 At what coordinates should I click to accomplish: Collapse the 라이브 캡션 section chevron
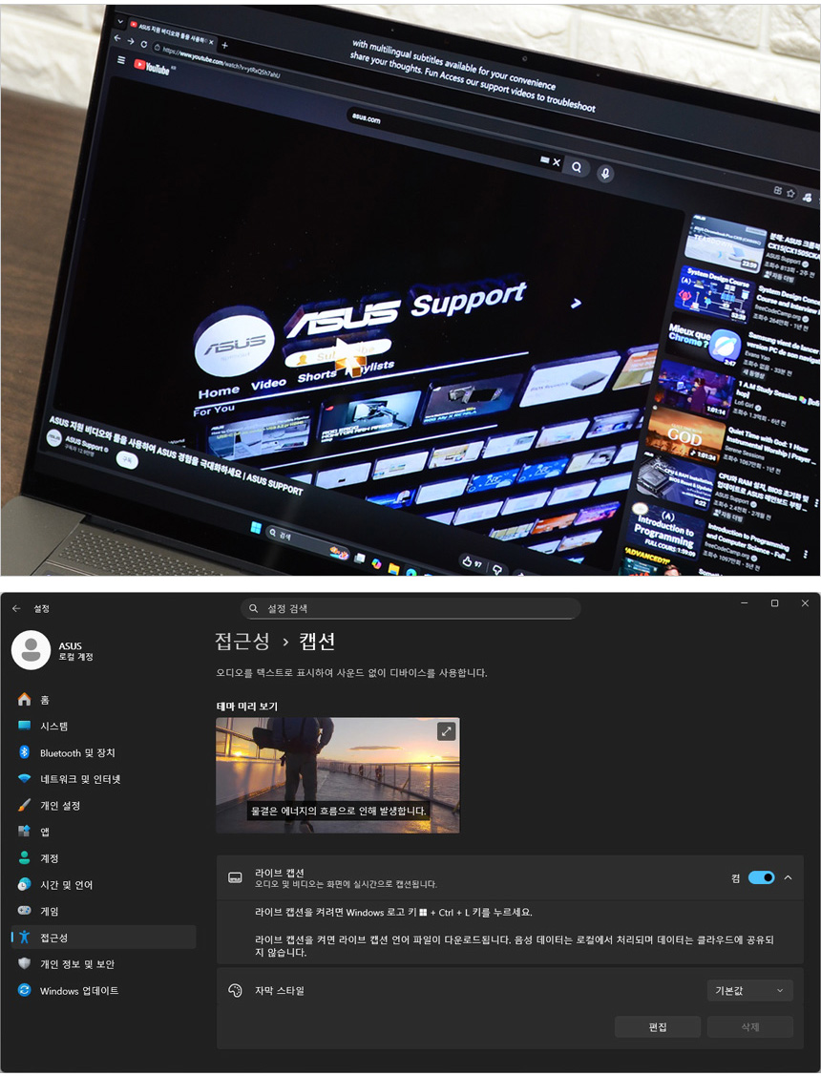pyautogui.click(x=788, y=877)
